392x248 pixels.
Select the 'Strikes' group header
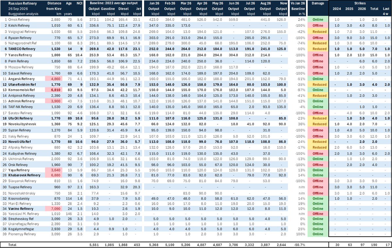click(360, 4)
